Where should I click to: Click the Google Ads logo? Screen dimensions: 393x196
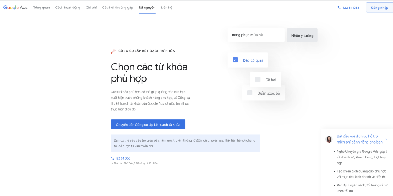(x=15, y=8)
